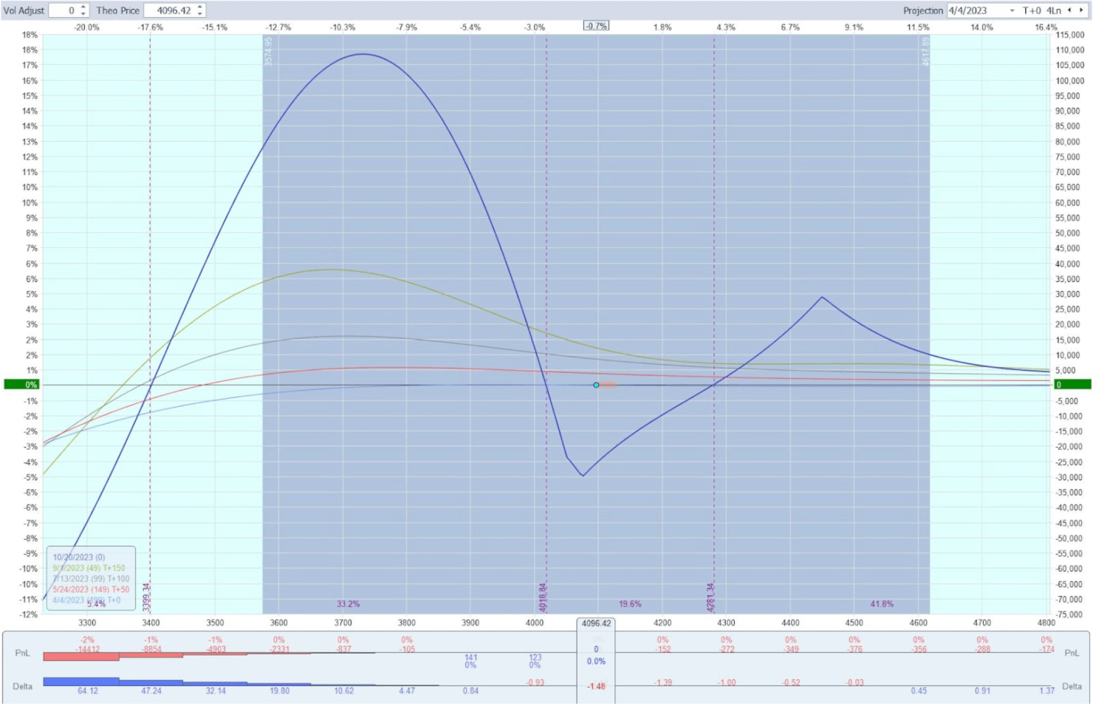Click the 1.37 delta value at 4800

pos(1046,691)
